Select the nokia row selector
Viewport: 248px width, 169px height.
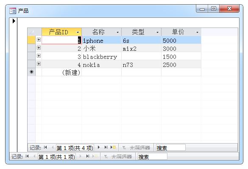[x=31, y=64]
